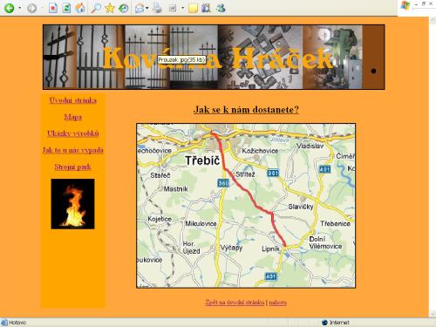Select the Mapa sidebar link
This screenshot has width=436, height=327.
pyautogui.click(x=73, y=117)
